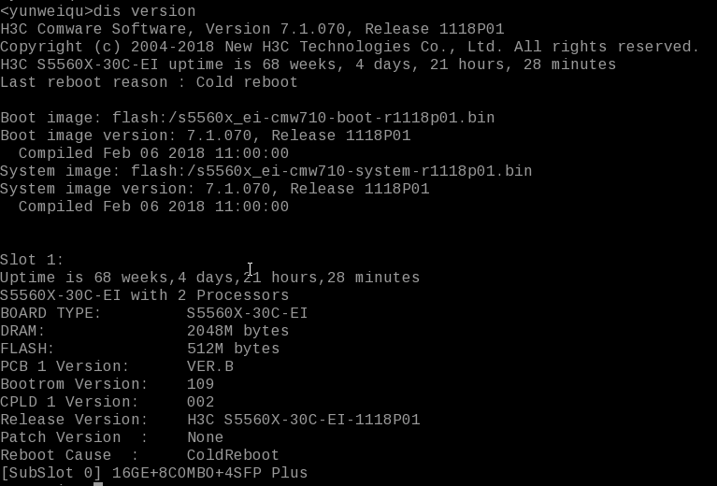This screenshot has width=717, height=486.
Task: Click the "[SubSlot 0]" label
Action: [x=51, y=473]
